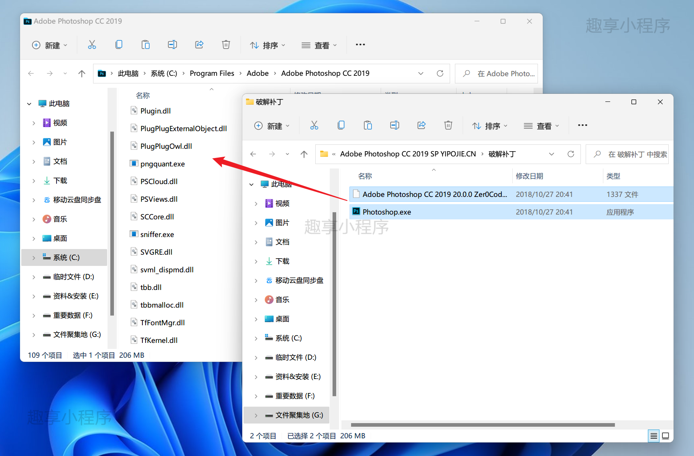The image size is (694, 456).
Task: Click Share icon in Adobe Photoshop CC 2019 window
Action: [x=199, y=45]
